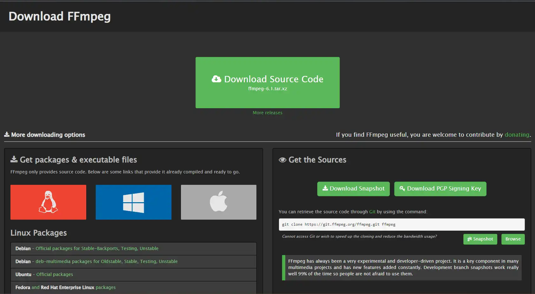535x294 pixels.
Task: Open the Git link in source instructions
Action: [x=372, y=212]
